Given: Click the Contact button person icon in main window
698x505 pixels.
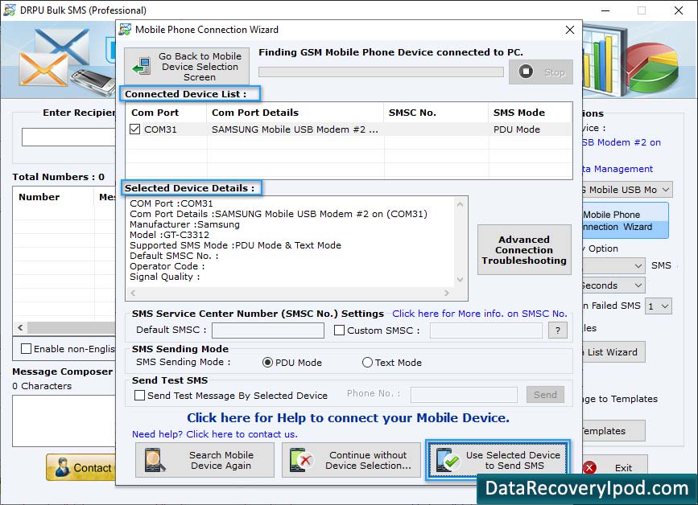Looking at the screenshot, I should (62, 467).
